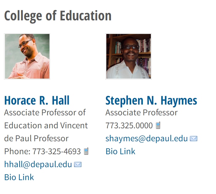Click the "de Paul Professor" text line
Image resolution: width=216 pixels, height=194 pixels.
click(36, 138)
